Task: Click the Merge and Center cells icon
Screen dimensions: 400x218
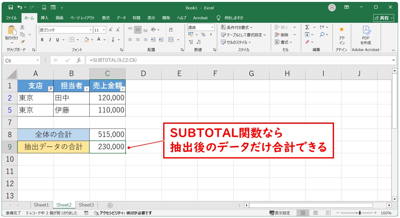Action: [x=171, y=40]
